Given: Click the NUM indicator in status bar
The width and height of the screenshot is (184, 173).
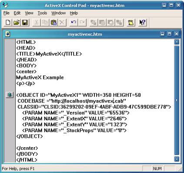Looking at the screenshot, I should [157, 169].
